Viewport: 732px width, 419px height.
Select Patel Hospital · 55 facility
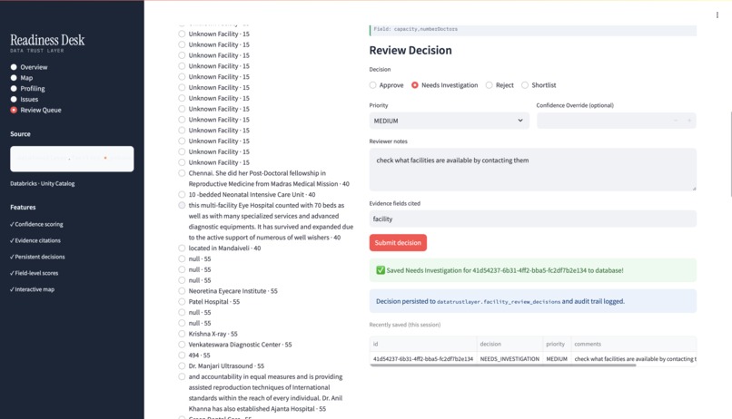tap(209, 301)
